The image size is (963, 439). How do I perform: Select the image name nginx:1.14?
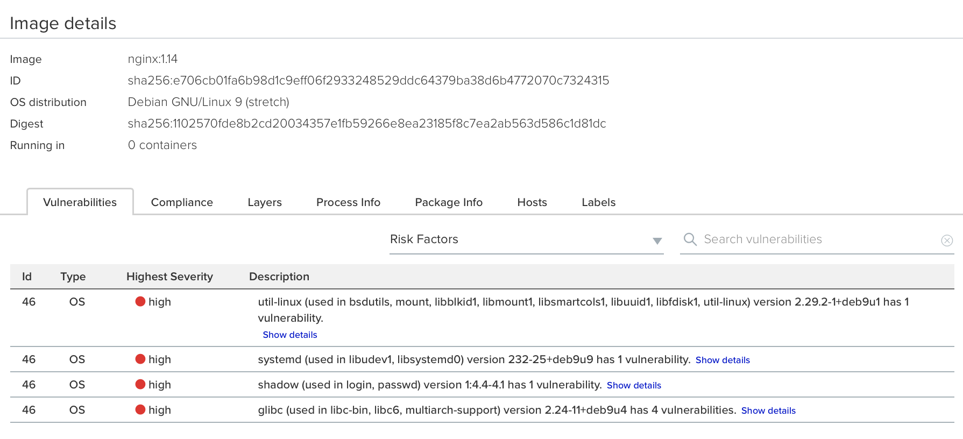point(153,59)
